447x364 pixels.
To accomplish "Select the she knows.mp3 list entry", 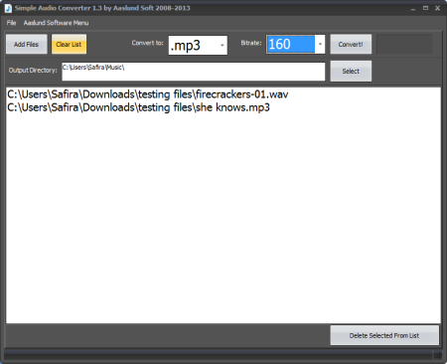I will 138,107.
